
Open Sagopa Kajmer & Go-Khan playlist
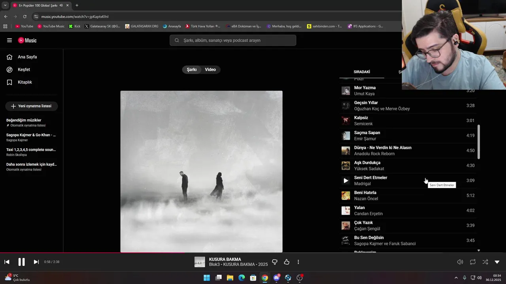pyautogui.click(x=32, y=137)
